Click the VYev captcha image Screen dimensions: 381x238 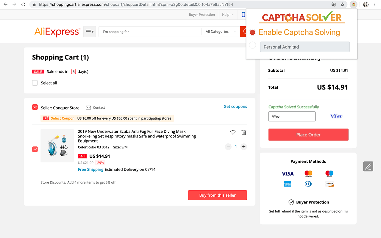[337, 116]
